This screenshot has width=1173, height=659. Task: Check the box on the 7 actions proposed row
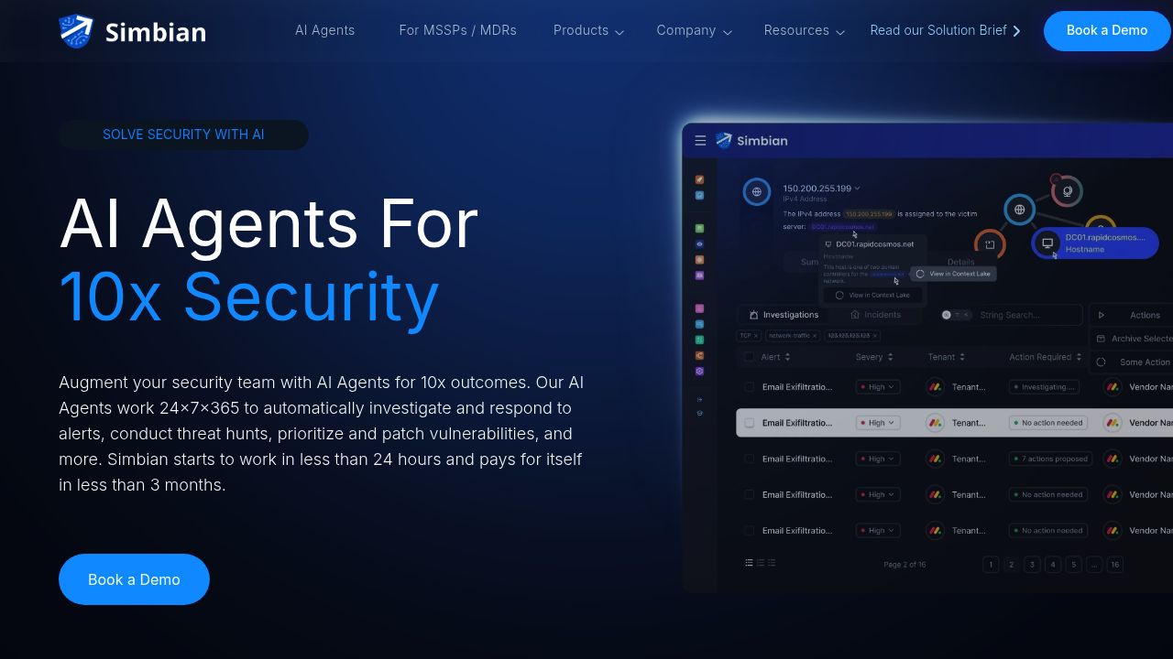(x=749, y=459)
